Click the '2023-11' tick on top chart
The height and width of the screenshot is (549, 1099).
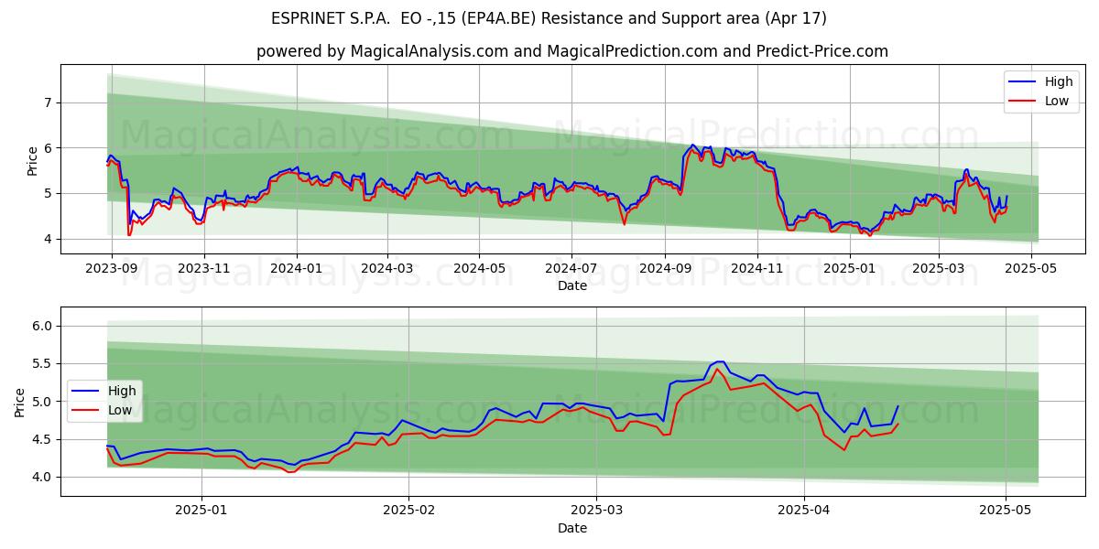pos(203,267)
